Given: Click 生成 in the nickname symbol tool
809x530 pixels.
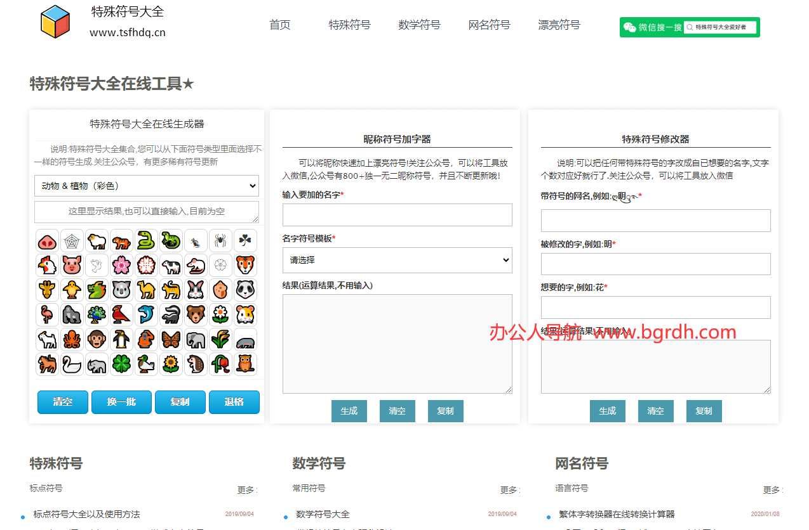Looking at the screenshot, I should click(x=349, y=411).
